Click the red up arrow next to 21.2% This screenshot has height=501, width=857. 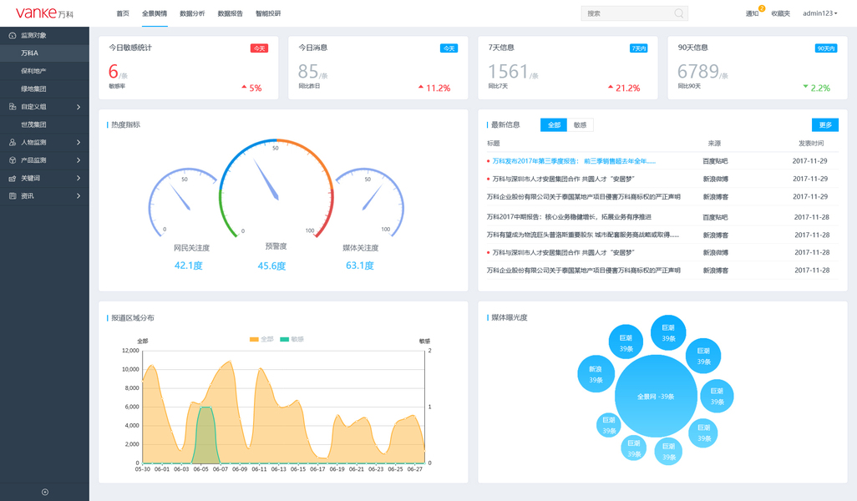pos(611,87)
